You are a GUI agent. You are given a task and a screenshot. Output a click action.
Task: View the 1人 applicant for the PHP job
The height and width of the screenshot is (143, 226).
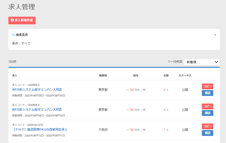166,130
